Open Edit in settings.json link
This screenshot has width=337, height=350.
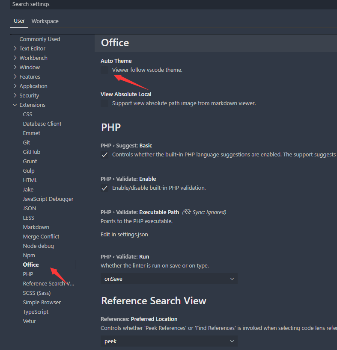(124, 234)
